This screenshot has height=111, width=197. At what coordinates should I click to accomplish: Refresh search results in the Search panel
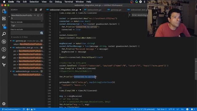pyautogui.click(x=31, y=10)
